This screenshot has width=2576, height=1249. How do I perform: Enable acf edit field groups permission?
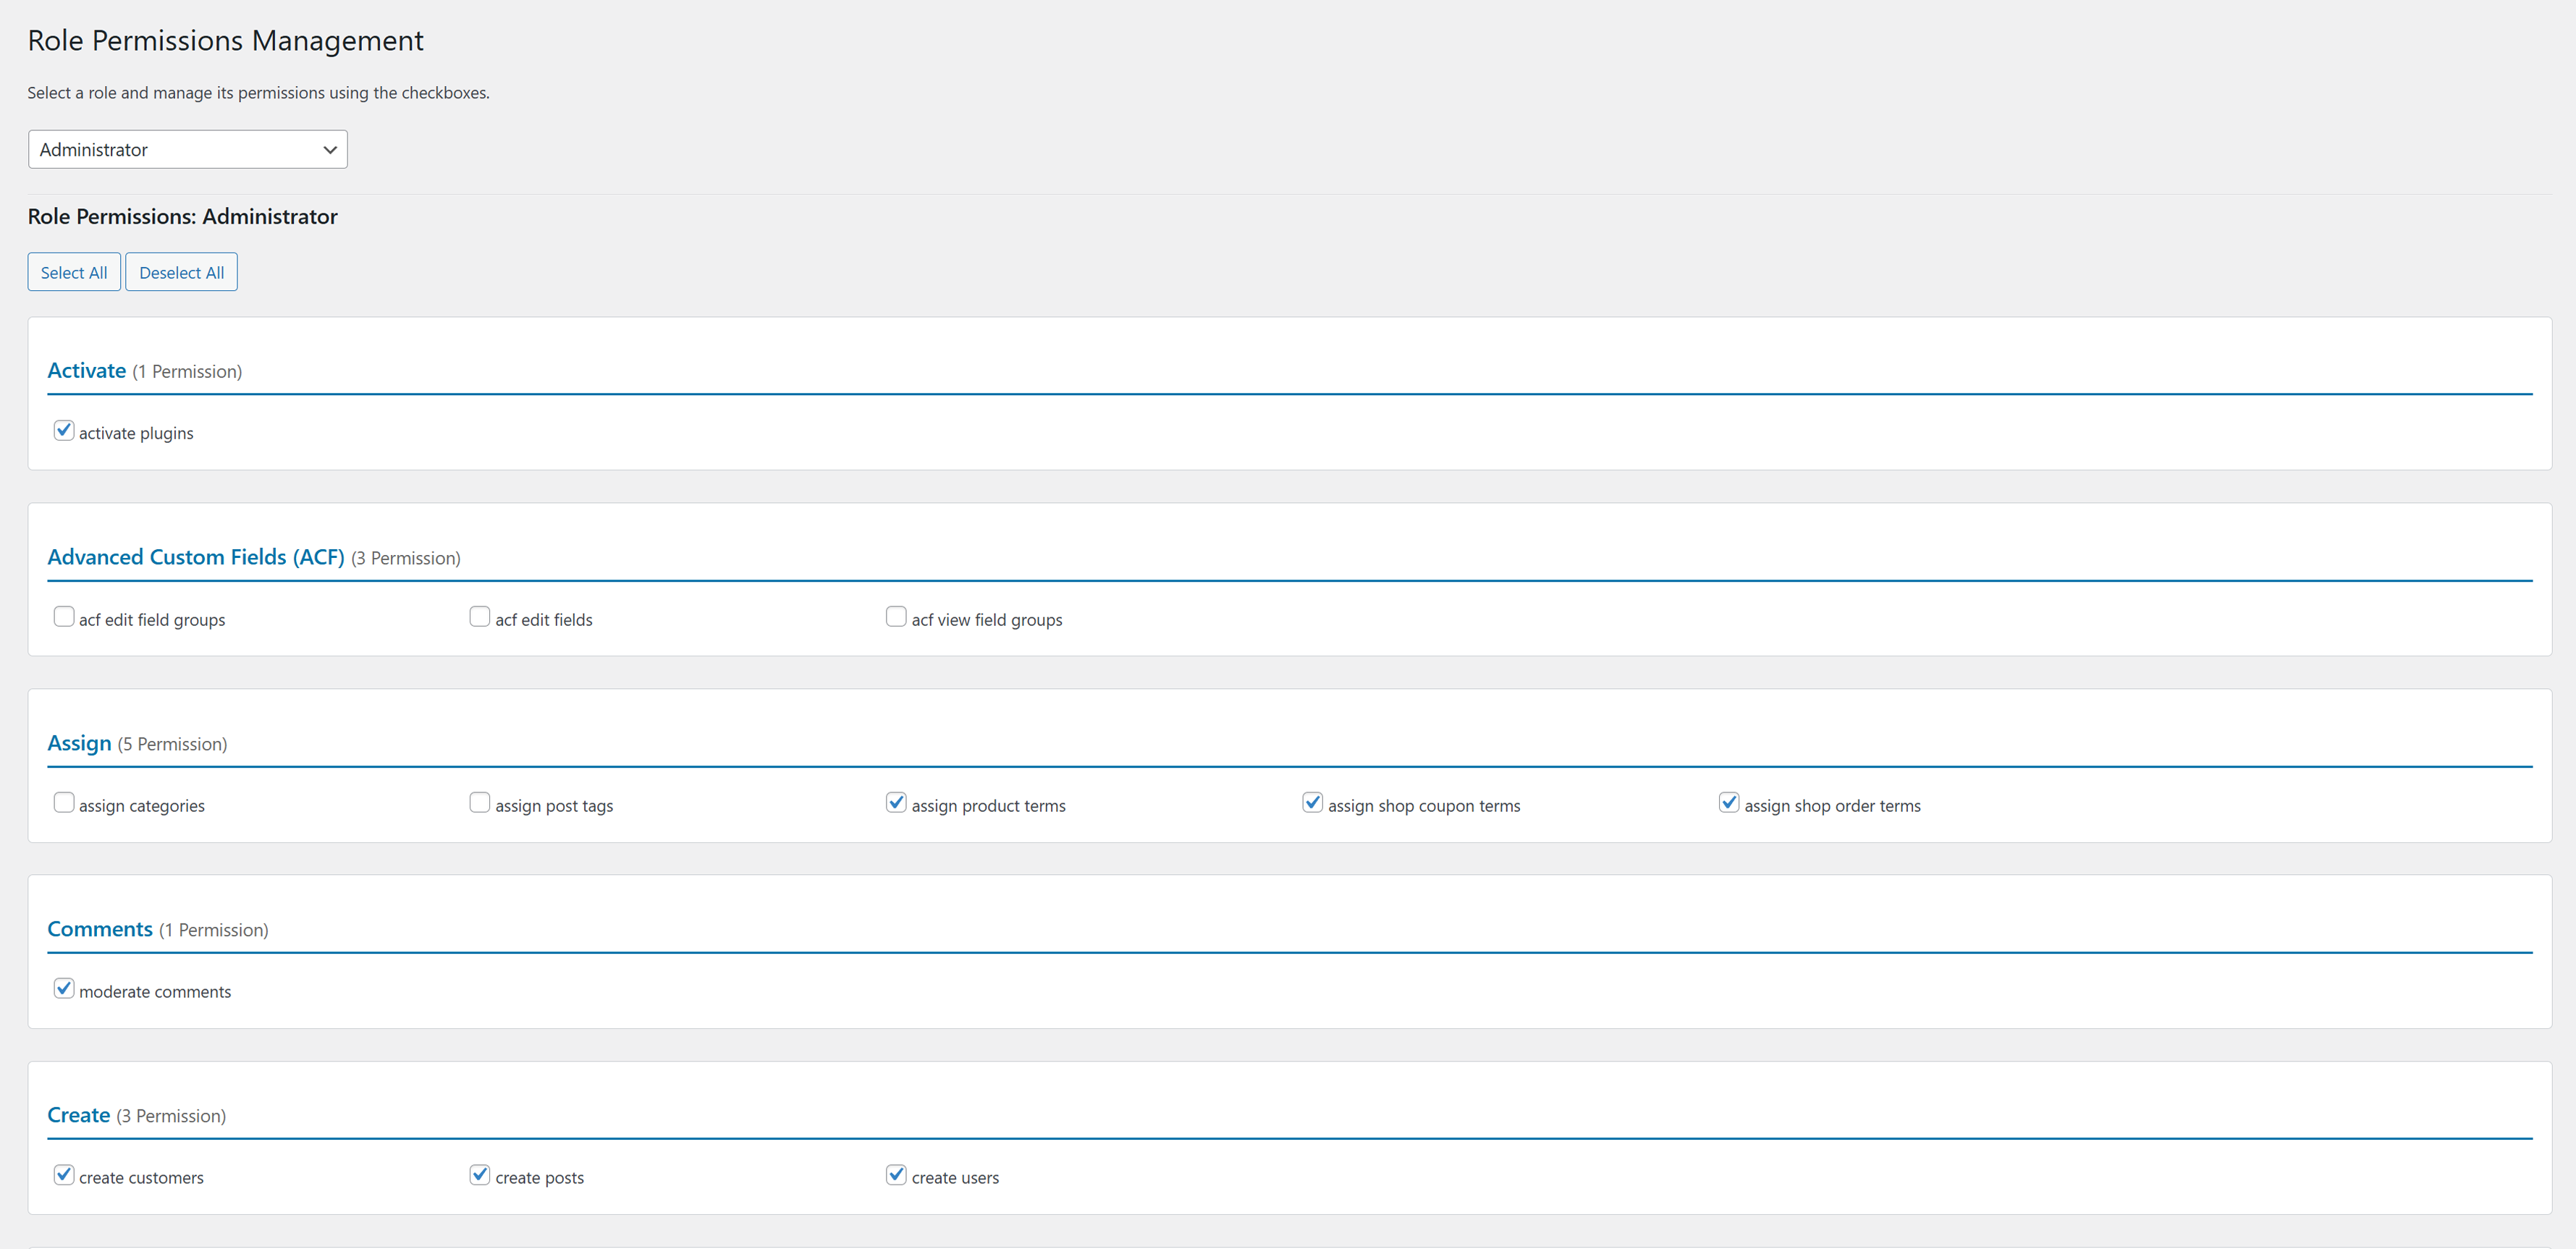point(64,616)
